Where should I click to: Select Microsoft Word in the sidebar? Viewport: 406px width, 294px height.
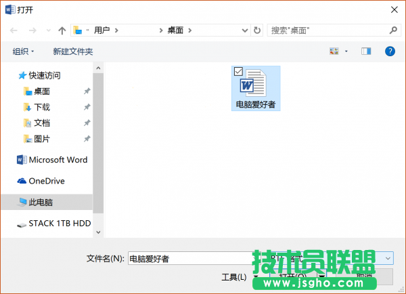point(58,160)
